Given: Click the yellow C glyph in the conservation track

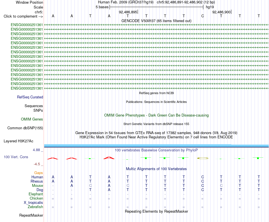Looking at the screenshot, I should pyautogui.click(x=203, y=158).
